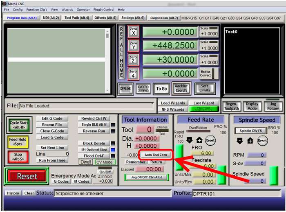Viewport: 286px width, 212px height.
Task: Increase spindle speed override with up arrow
Action: click(250, 141)
